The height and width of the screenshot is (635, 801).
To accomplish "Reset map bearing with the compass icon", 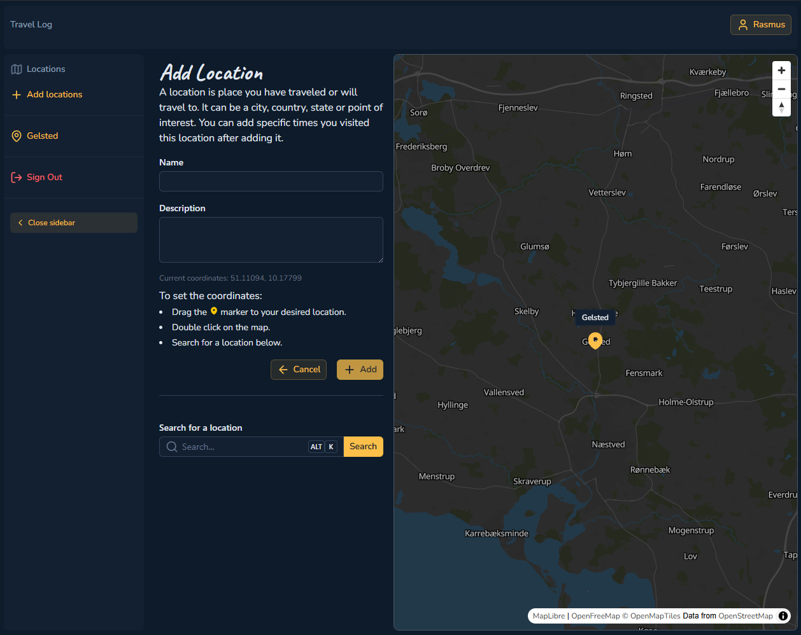I will 781,108.
